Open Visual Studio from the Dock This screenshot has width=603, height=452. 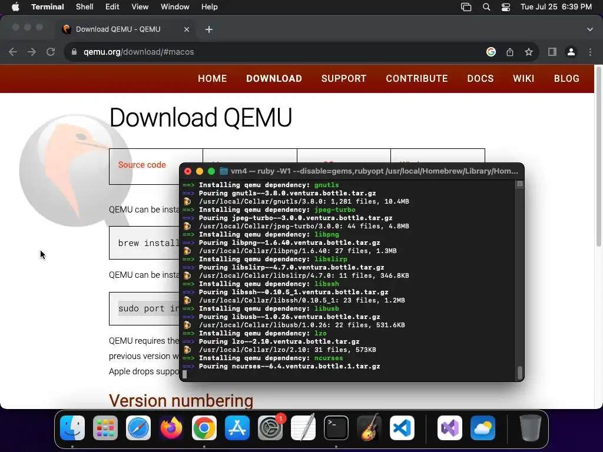click(450, 428)
